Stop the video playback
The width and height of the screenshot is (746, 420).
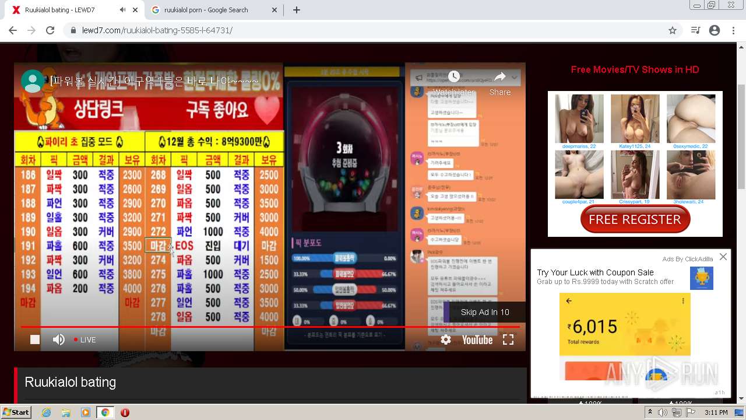coord(35,339)
